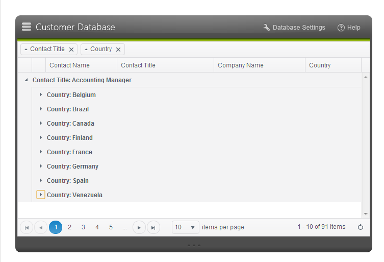Jump to page 3
The height and width of the screenshot is (262, 384).
pos(83,227)
